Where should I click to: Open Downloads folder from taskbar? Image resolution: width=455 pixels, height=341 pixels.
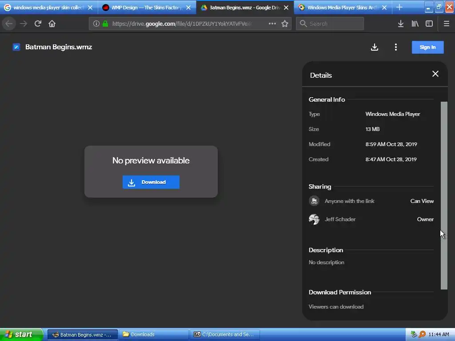(x=153, y=334)
